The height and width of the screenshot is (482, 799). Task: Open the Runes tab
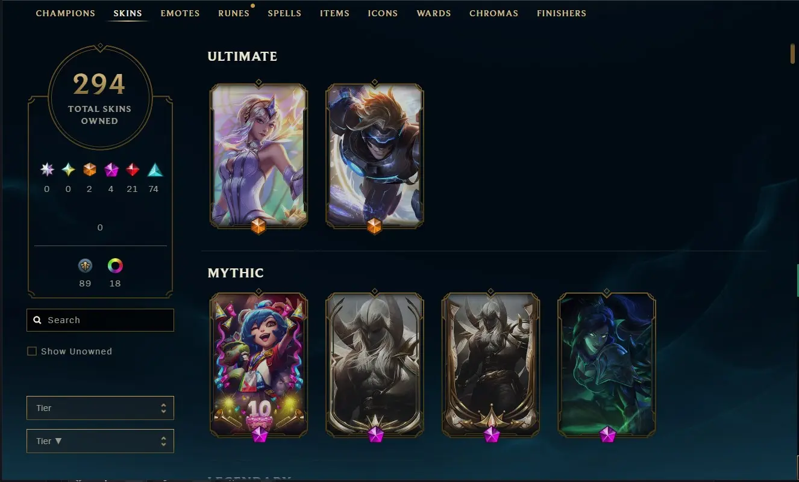tap(234, 13)
